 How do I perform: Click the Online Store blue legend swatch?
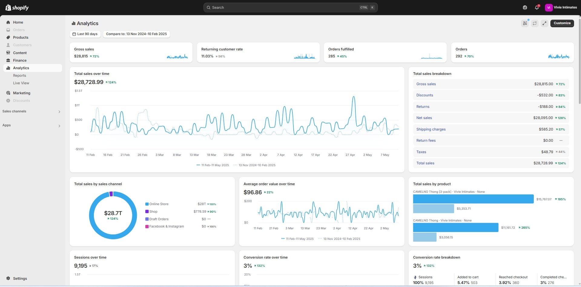tap(147, 204)
